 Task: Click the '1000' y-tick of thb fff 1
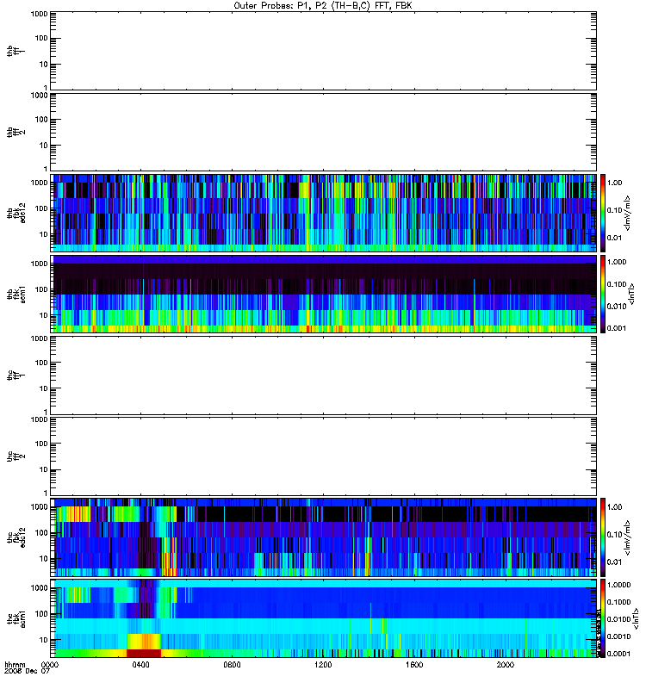tap(39, 14)
